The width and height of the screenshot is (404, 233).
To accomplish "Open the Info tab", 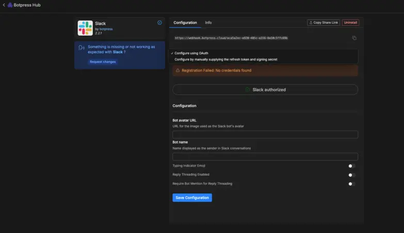I will tap(208, 23).
